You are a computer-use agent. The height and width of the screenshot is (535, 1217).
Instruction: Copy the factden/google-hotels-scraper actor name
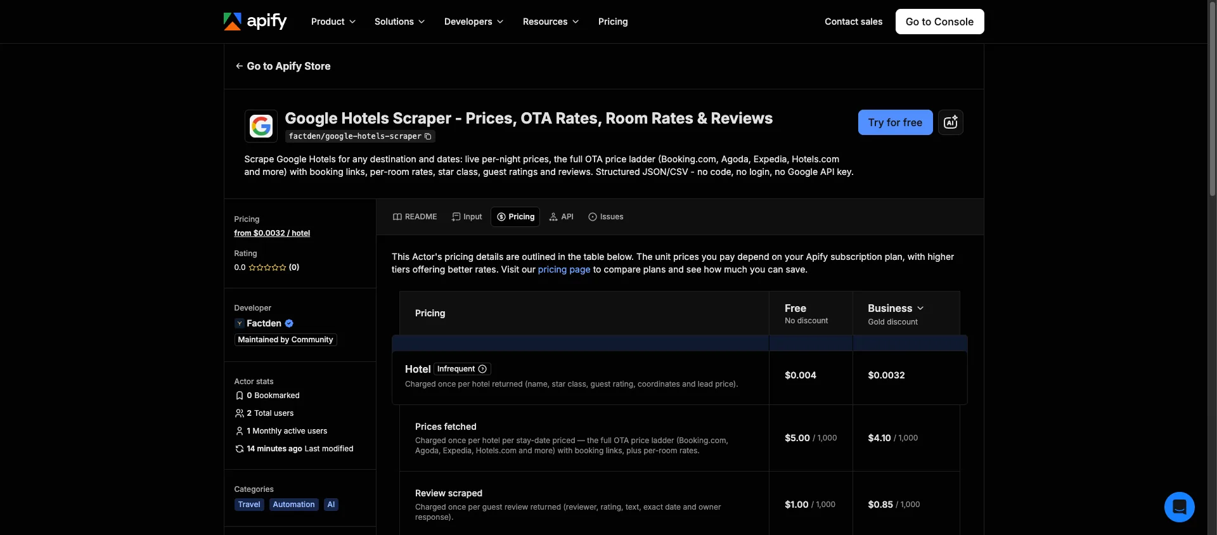[428, 136]
